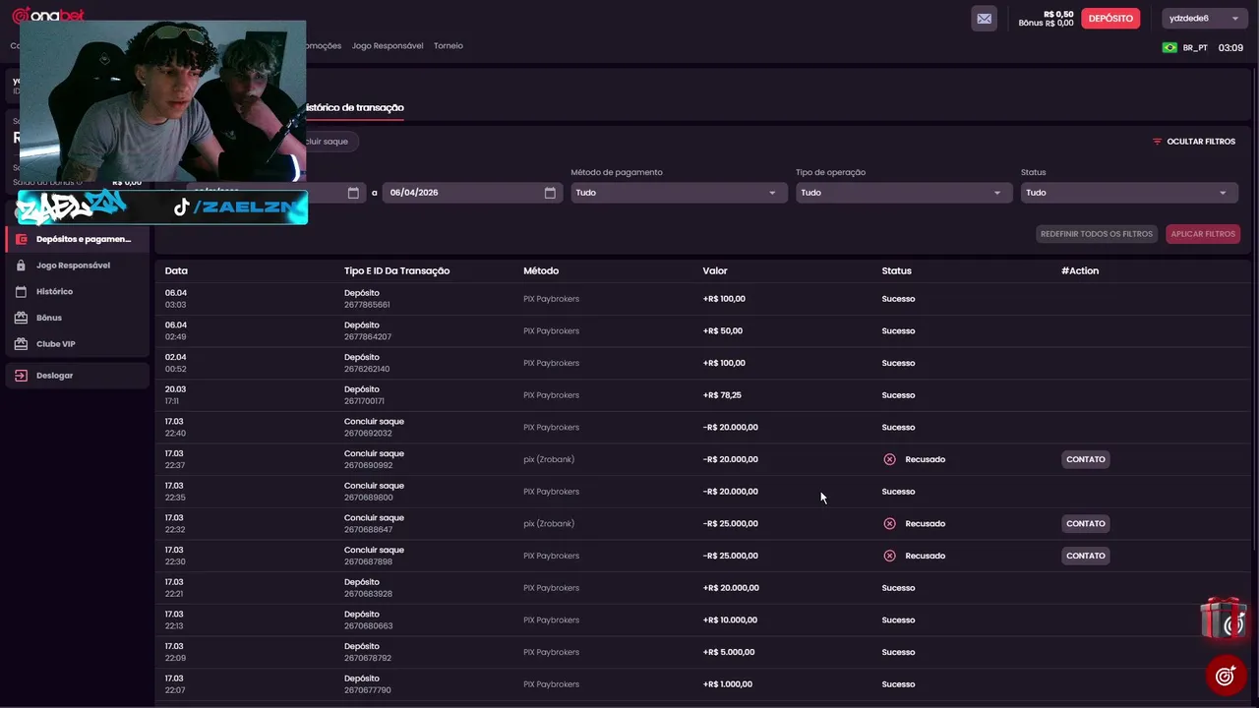Image resolution: width=1259 pixels, height=708 pixels.
Task: Click the Depósitos e pagamentos wallet icon
Action: pos(22,239)
